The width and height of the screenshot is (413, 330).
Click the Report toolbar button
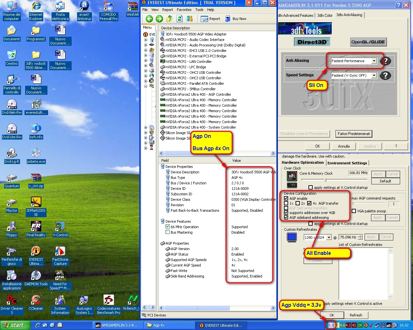click(210, 19)
